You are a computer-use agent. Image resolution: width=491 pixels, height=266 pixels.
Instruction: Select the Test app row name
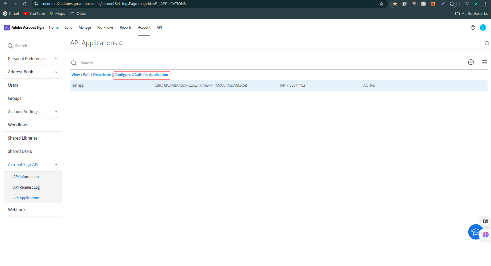click(78, 86)
